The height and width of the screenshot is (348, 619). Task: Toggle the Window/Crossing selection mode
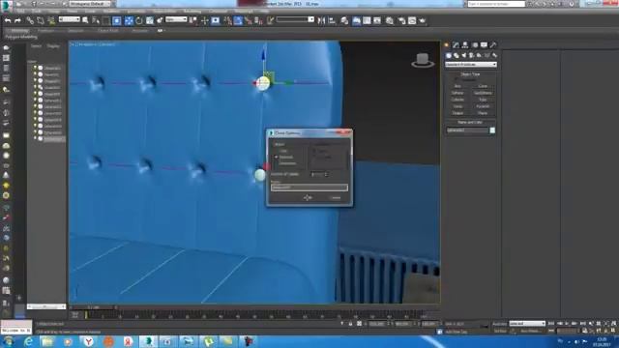[117, 20]
